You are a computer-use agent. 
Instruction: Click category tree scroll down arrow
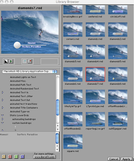tap(58, 129)
